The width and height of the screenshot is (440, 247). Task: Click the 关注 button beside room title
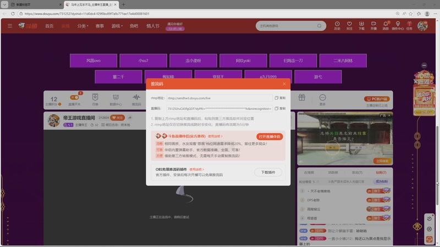point(118,117)
